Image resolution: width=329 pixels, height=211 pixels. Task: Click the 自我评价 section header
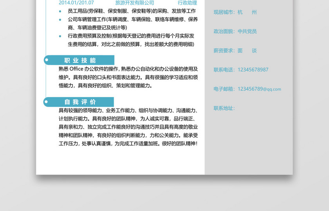(79, 102)
